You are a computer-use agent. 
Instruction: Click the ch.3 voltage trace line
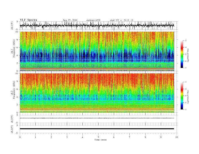97,118
